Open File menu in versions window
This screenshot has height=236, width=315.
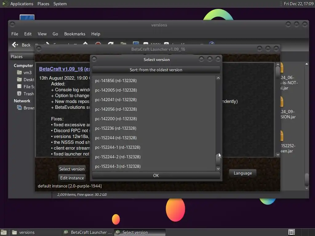(15, 34)
